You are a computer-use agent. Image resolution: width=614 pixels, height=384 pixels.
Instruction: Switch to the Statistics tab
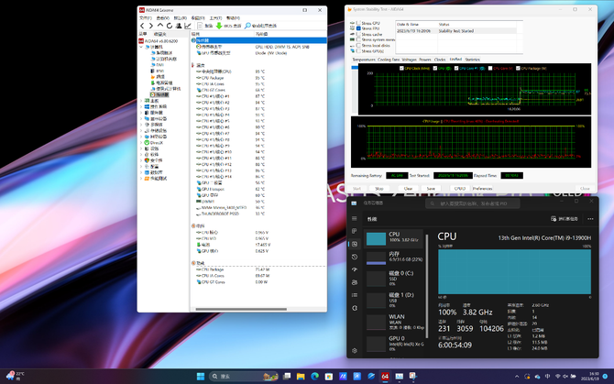472,60
